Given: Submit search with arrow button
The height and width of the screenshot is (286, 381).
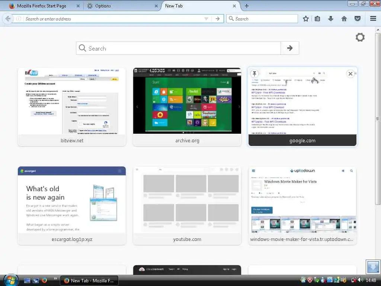Looking at the screenshot, I should click(289, 48).
